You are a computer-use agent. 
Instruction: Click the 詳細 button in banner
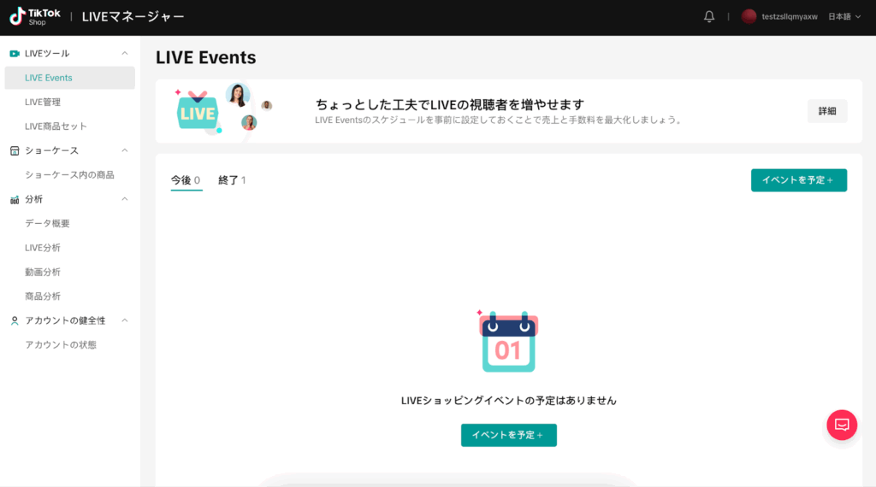(826, 111)
